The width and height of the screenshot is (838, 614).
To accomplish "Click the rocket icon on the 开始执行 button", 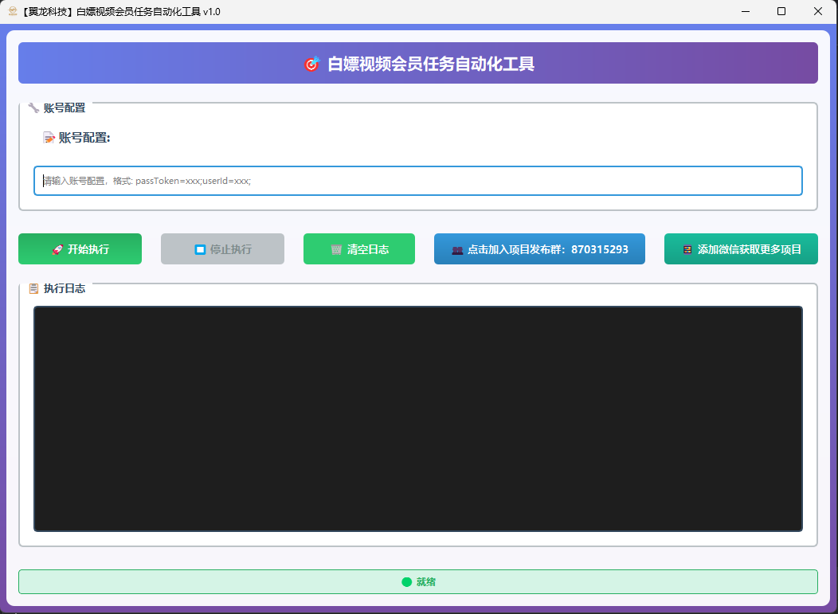I will point(57,248).
